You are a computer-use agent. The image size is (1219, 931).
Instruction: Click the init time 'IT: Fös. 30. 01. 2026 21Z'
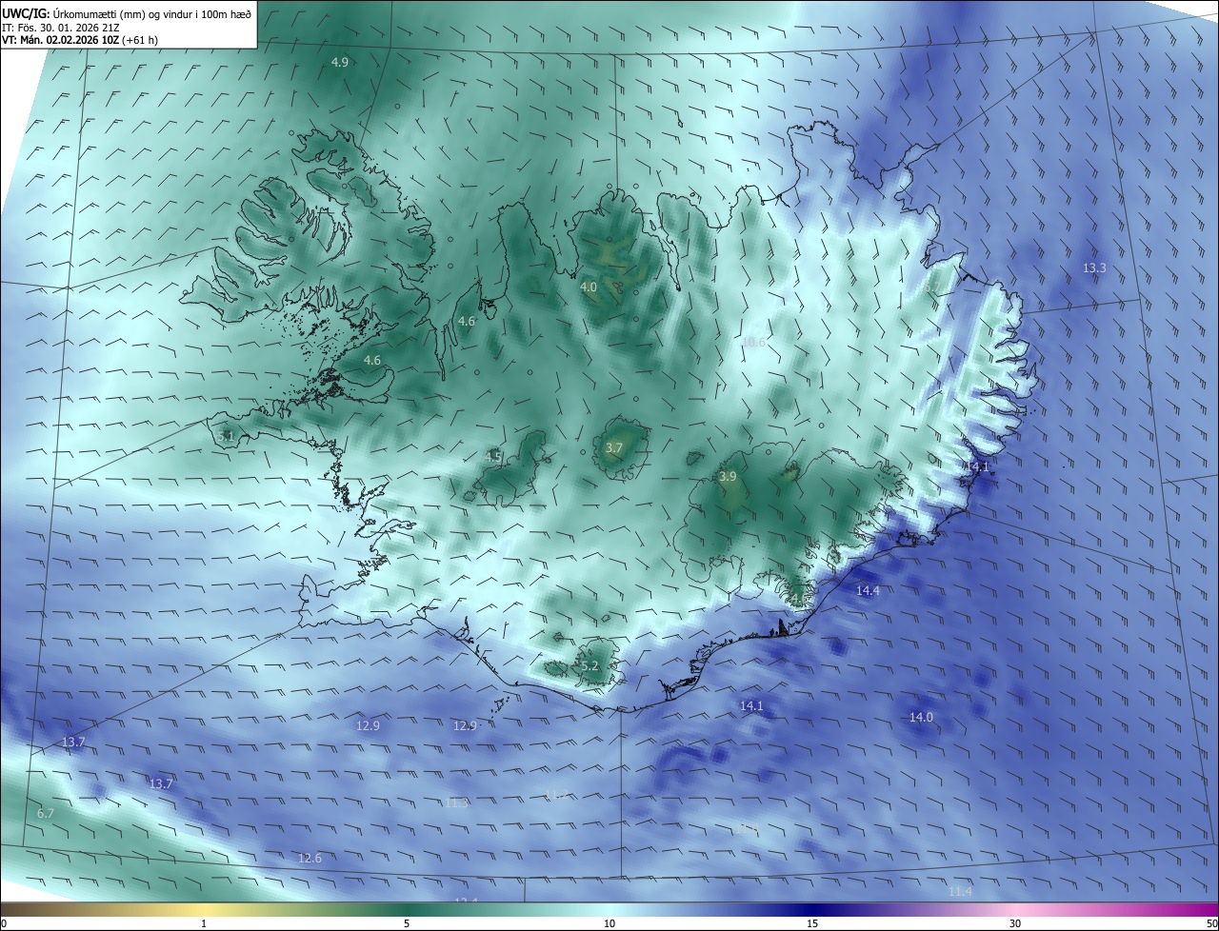(61, 27)
